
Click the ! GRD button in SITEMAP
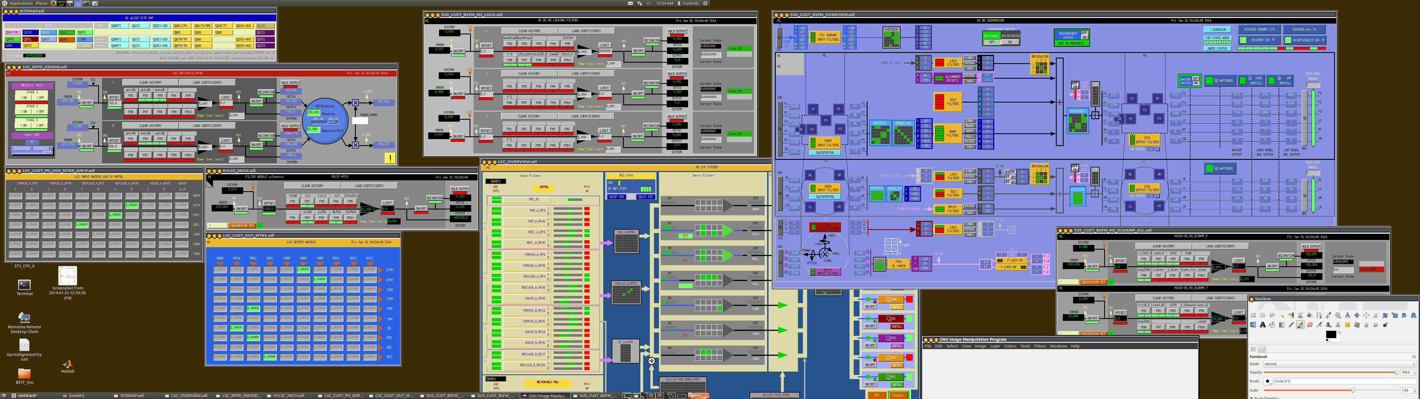(85, 39)
